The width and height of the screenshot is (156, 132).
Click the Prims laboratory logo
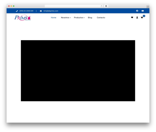pos(22,17)
